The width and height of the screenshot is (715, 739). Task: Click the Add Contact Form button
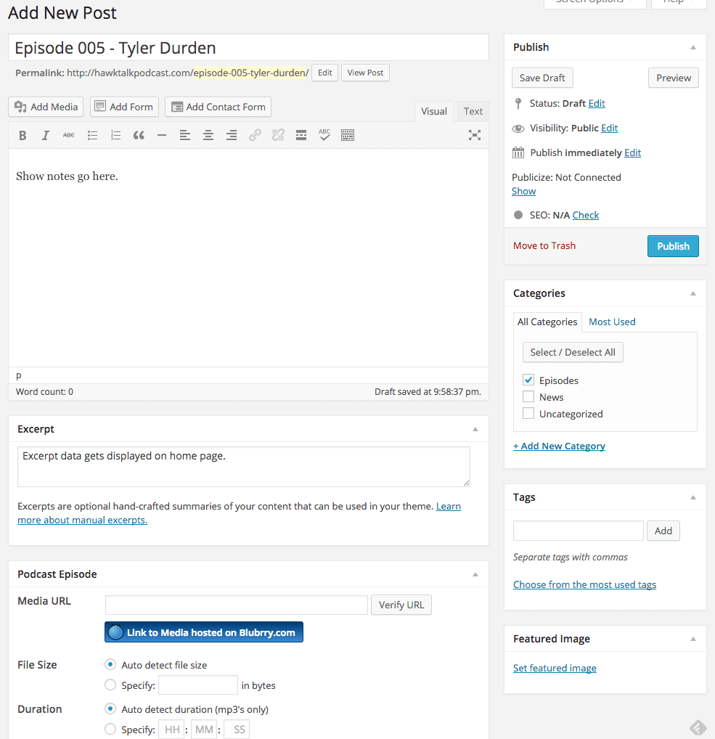pos(218,107)
